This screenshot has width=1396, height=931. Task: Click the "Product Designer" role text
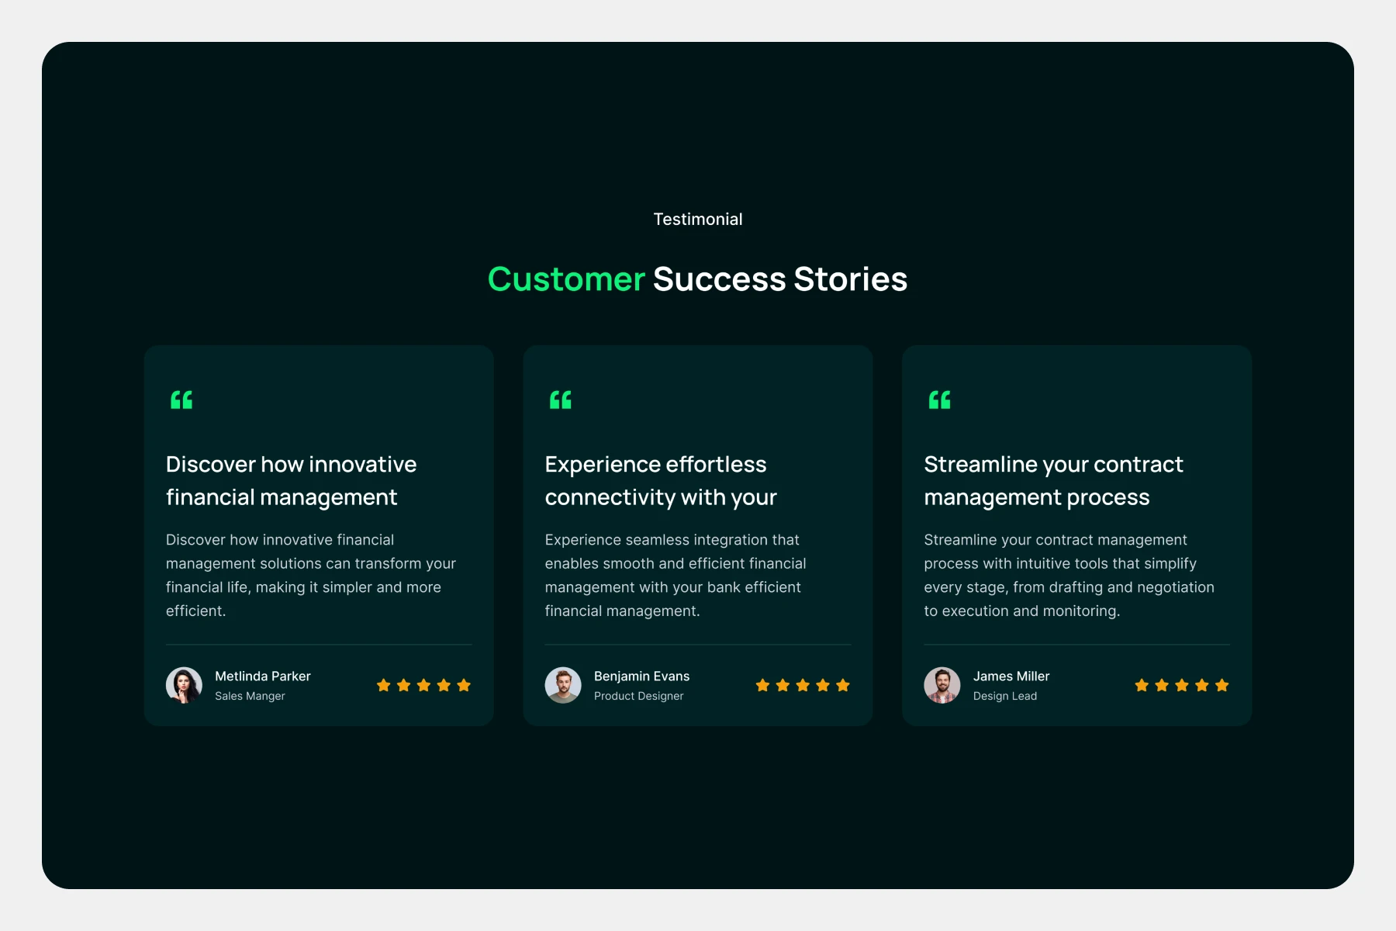(638, 696)
